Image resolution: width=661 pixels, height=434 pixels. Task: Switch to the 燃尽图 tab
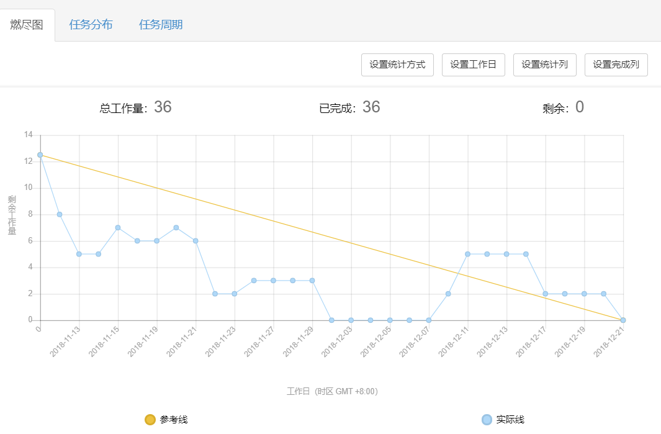point(27,25)
